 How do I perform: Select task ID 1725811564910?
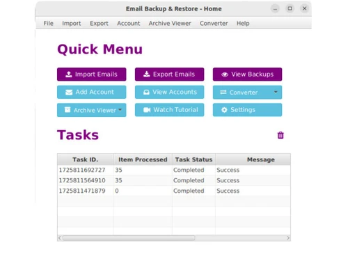click(x=82, y=180)
